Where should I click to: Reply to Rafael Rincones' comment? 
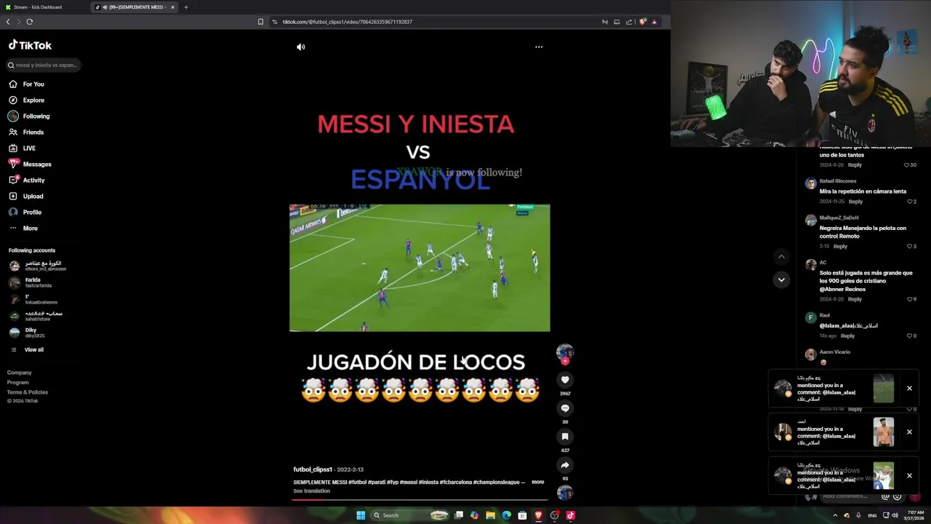[855, 202]
